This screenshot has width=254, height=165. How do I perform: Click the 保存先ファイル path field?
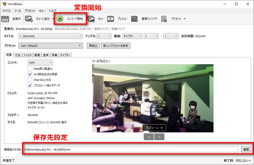[131, 149]
